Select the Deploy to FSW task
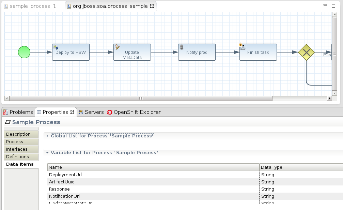 tap(71, 52)
